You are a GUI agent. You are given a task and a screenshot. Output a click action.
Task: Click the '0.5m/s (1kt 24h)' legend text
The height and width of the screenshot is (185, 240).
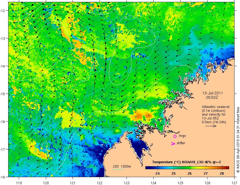214,122
